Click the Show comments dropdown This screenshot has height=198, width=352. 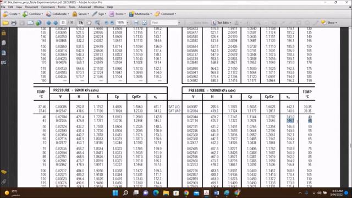click(x=329, y=23)
